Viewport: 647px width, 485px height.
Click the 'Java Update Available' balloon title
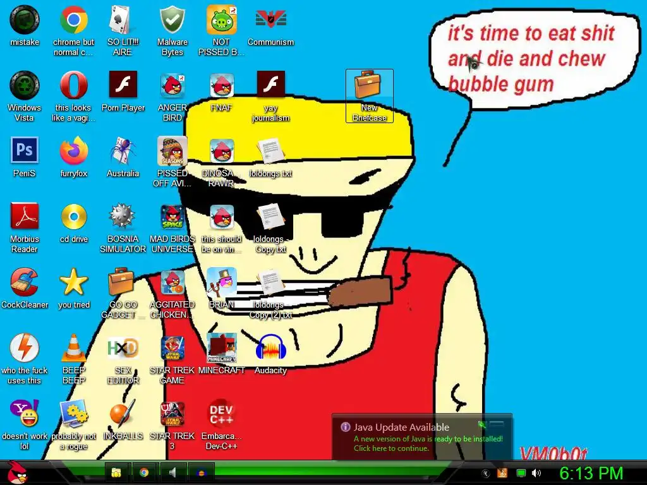point(401,428)
